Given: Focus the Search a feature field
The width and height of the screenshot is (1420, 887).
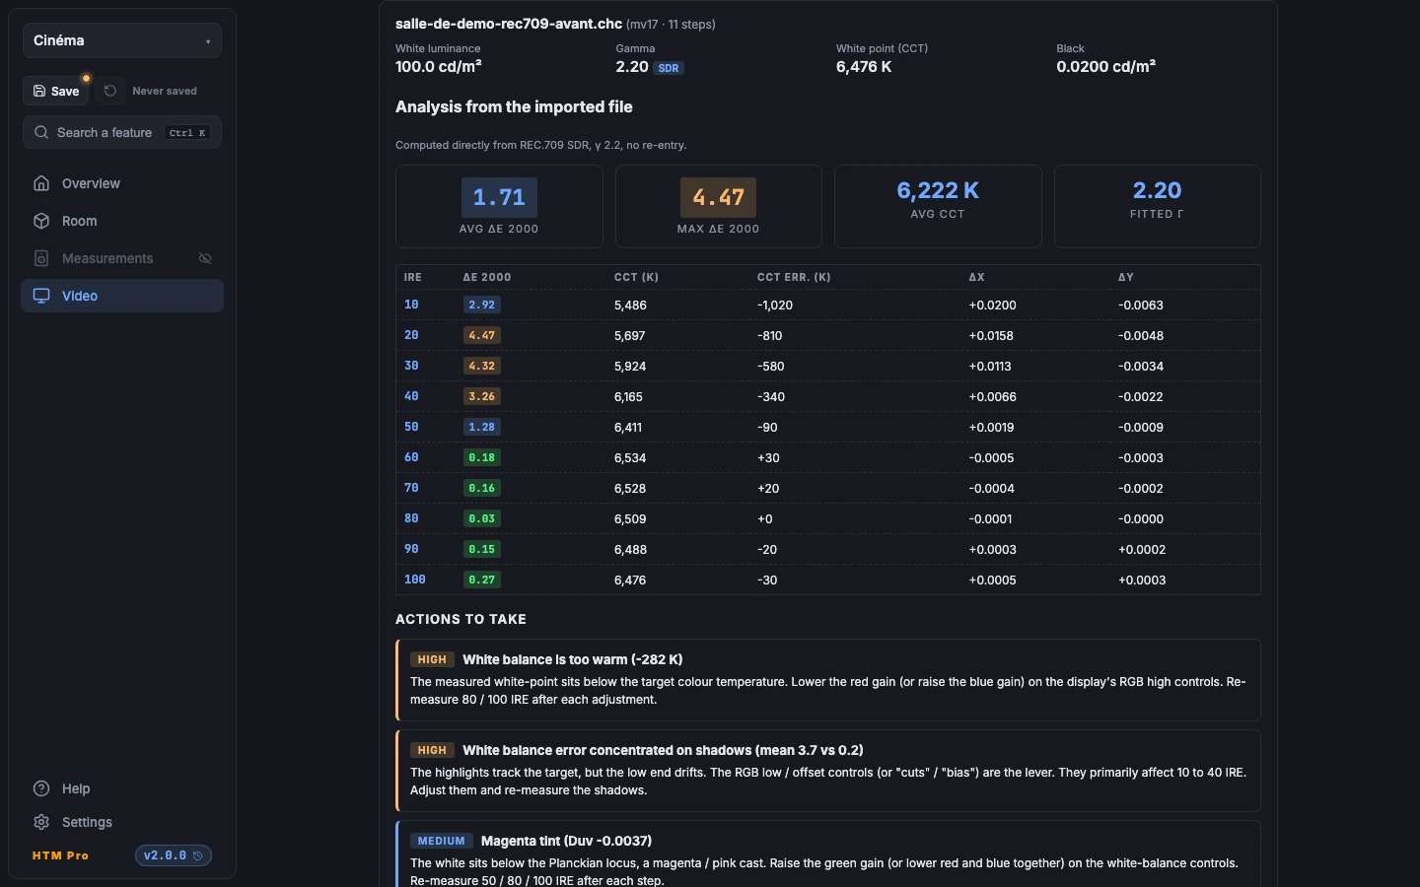Looking at the screenshot, I should 122,132.
